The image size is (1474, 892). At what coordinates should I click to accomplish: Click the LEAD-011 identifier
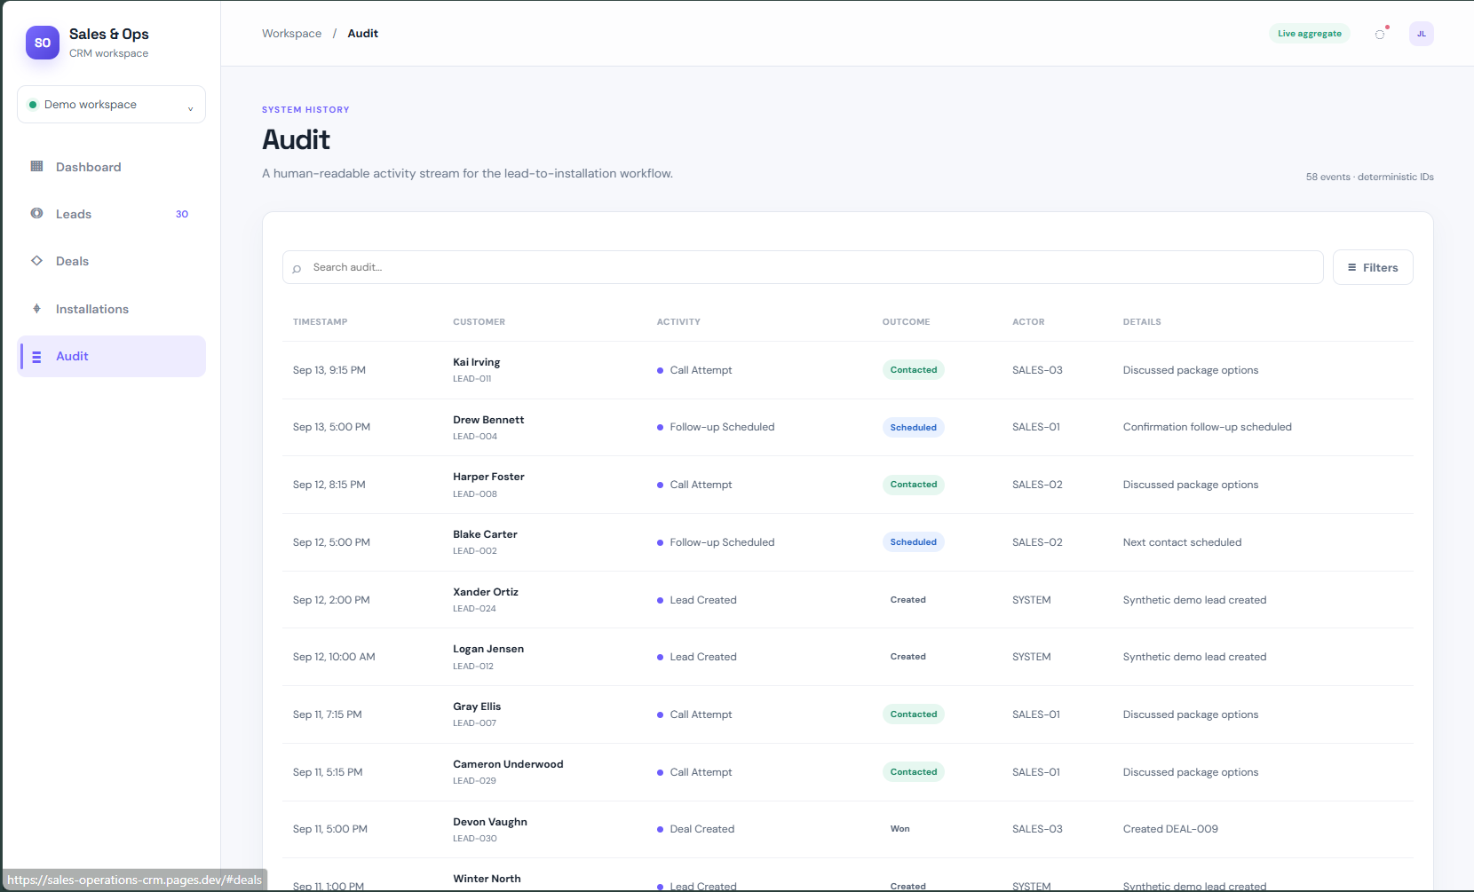pos(472,379)
